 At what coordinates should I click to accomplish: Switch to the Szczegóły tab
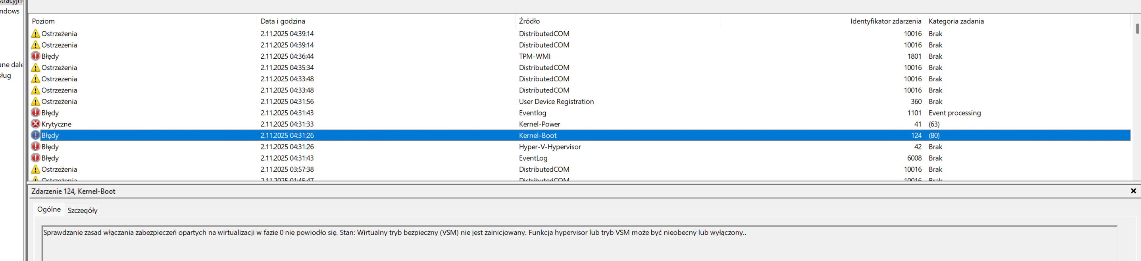[83, 211]
